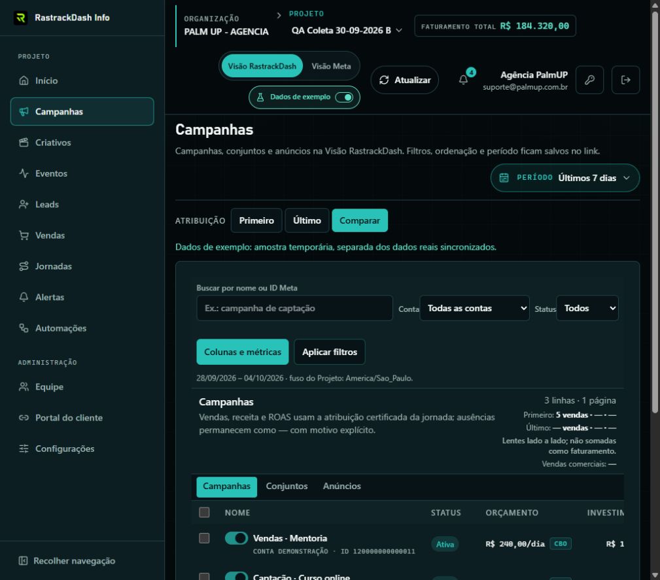Click the Equipe people icon

click(x=24, y=387)
